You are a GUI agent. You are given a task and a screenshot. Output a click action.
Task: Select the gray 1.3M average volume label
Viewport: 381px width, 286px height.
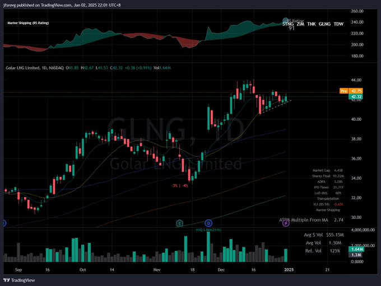click(x=356, y=255)
